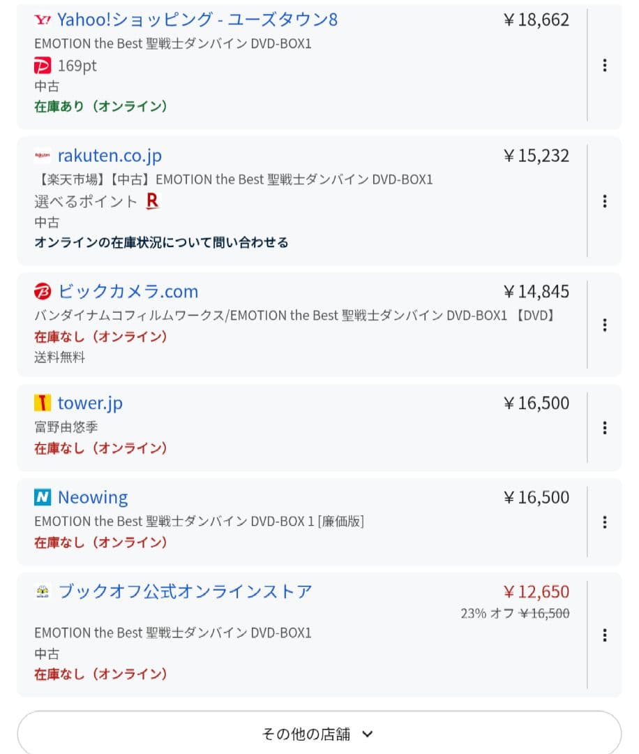Screen dimensions: 639x754
Task: Open more options for Neowing listing
Action: [604, 522]
